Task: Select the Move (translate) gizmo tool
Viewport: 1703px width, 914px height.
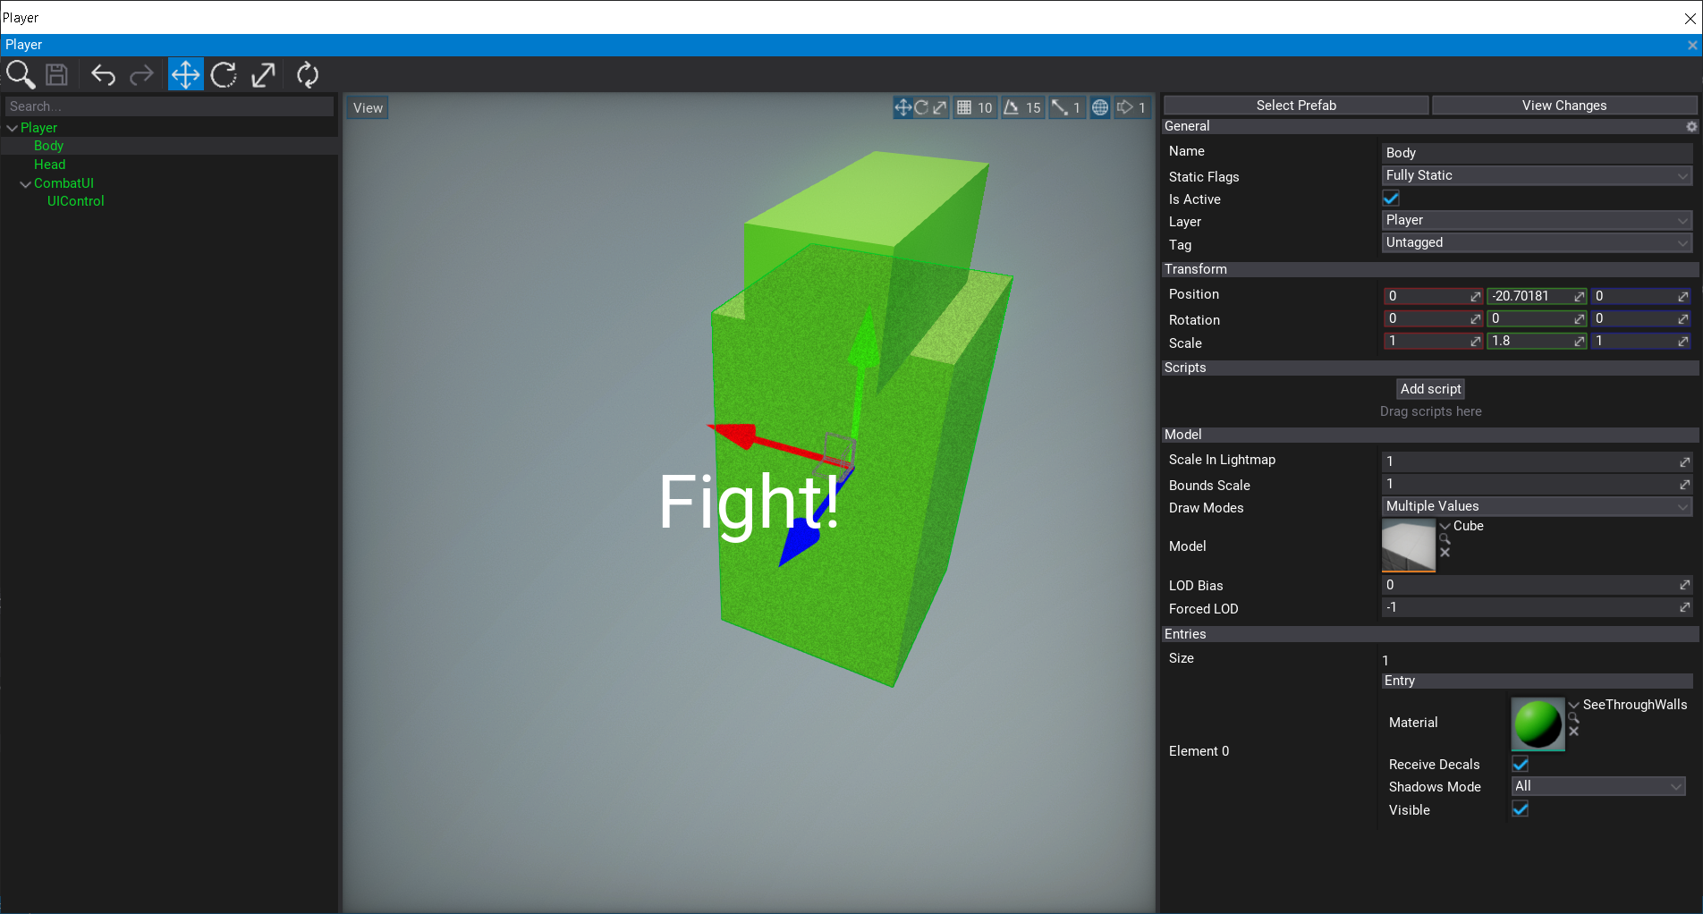Action: point(185,74)
